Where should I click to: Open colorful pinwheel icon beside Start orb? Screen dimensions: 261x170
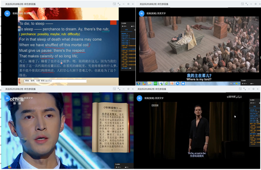point(144,84)
